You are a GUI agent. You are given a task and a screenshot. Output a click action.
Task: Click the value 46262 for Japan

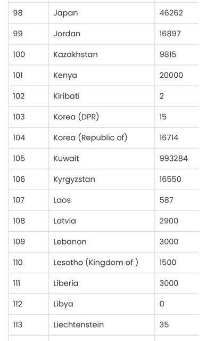point(171,13)
